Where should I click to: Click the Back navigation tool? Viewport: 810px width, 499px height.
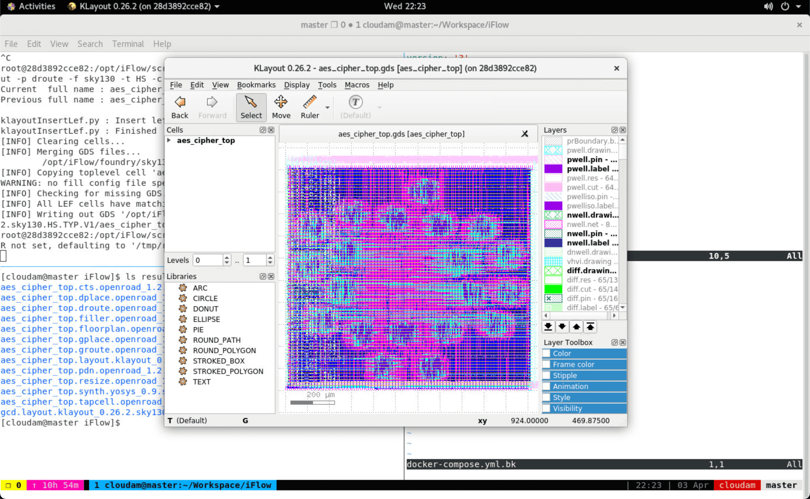[x=179, y=107]
